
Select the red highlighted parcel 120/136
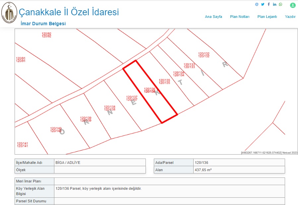pos(150,90)
